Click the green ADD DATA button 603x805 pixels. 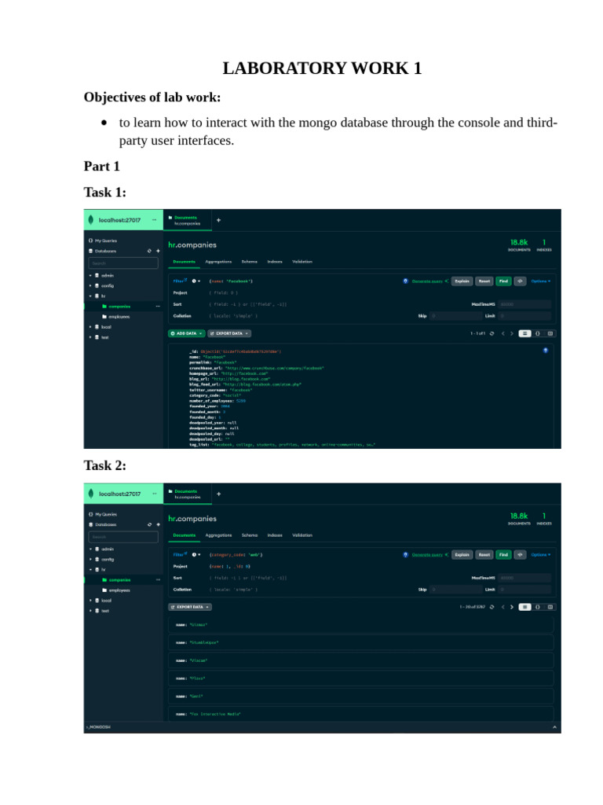pyautogui.click(x=186, y=333)
